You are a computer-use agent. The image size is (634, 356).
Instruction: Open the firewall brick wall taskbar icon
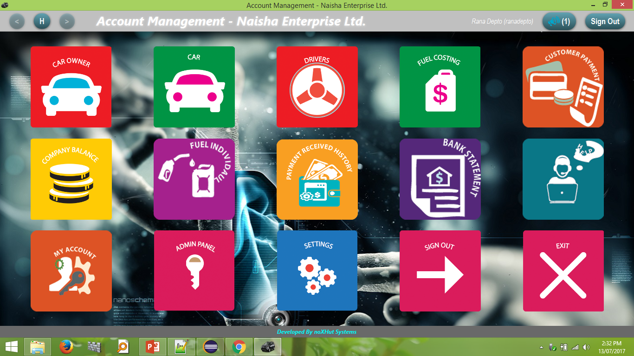click(x=94, y=347)
